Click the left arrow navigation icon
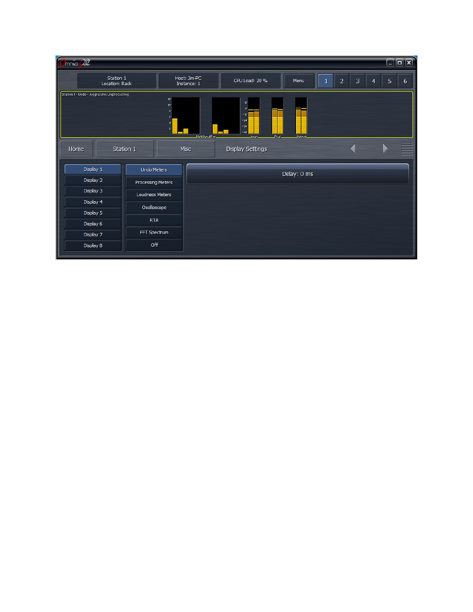The image size is (473, 612). pos(353,149)
